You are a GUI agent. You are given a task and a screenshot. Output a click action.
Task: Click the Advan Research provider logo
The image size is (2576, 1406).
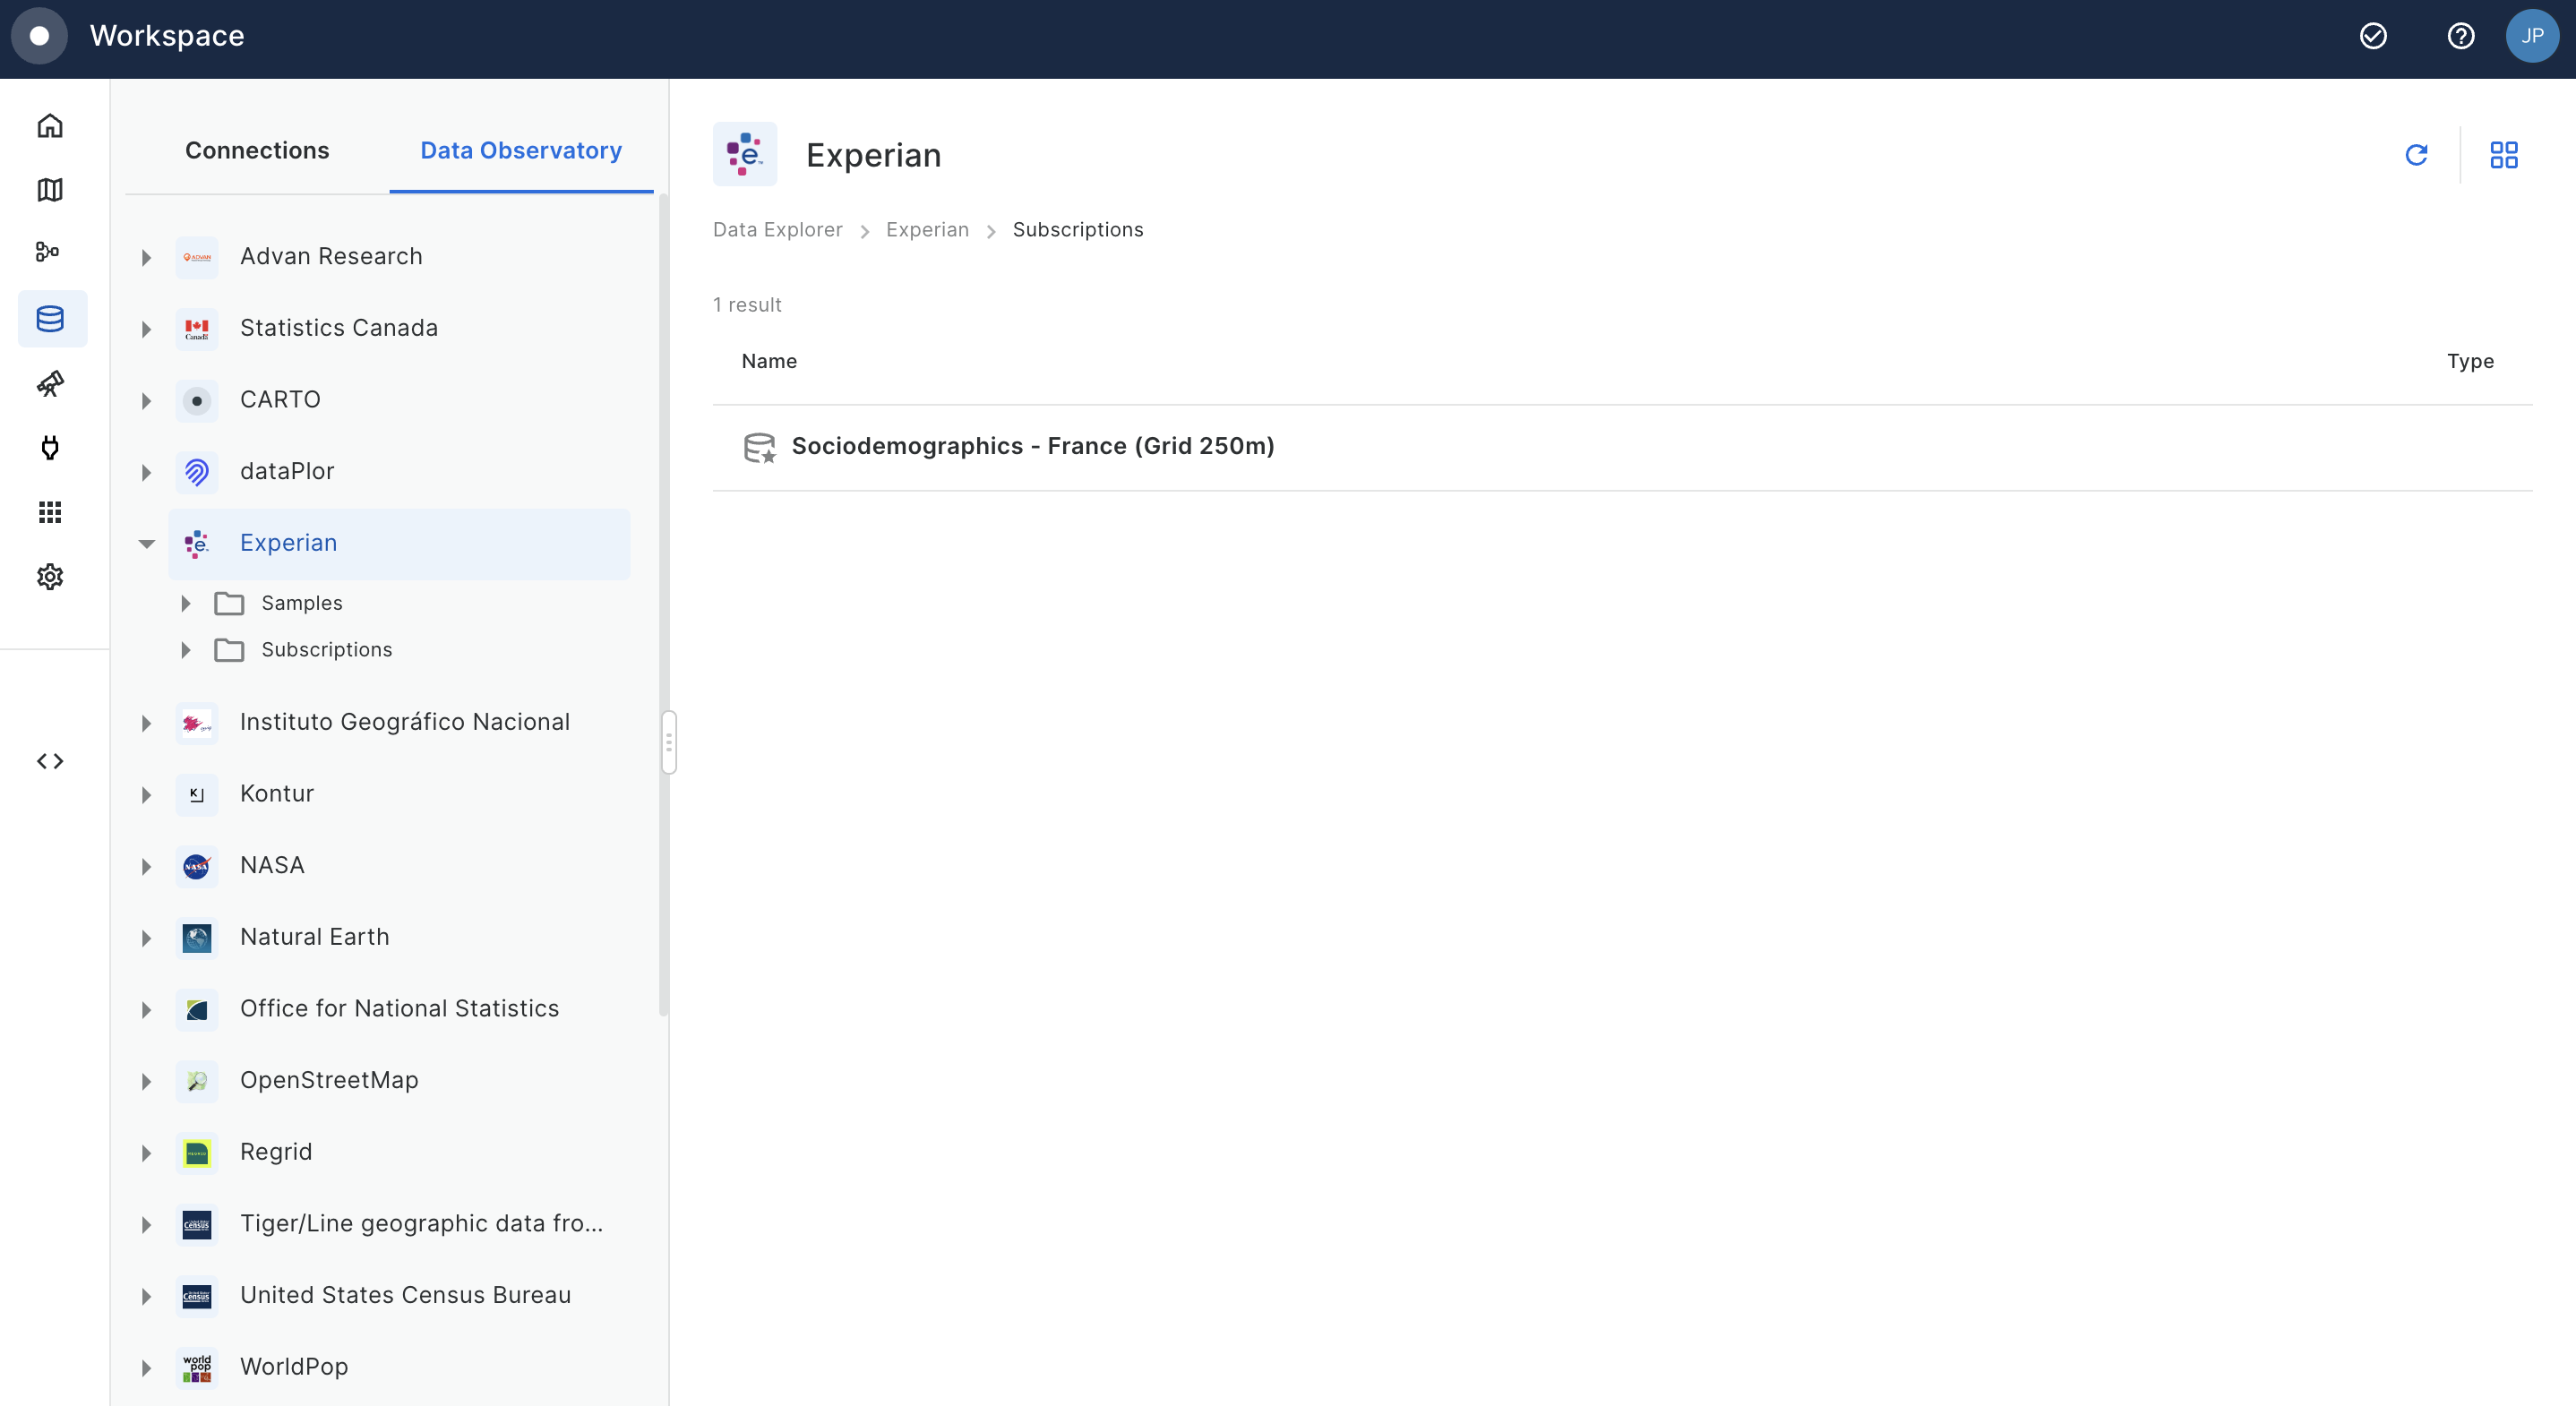coord(197,257)
